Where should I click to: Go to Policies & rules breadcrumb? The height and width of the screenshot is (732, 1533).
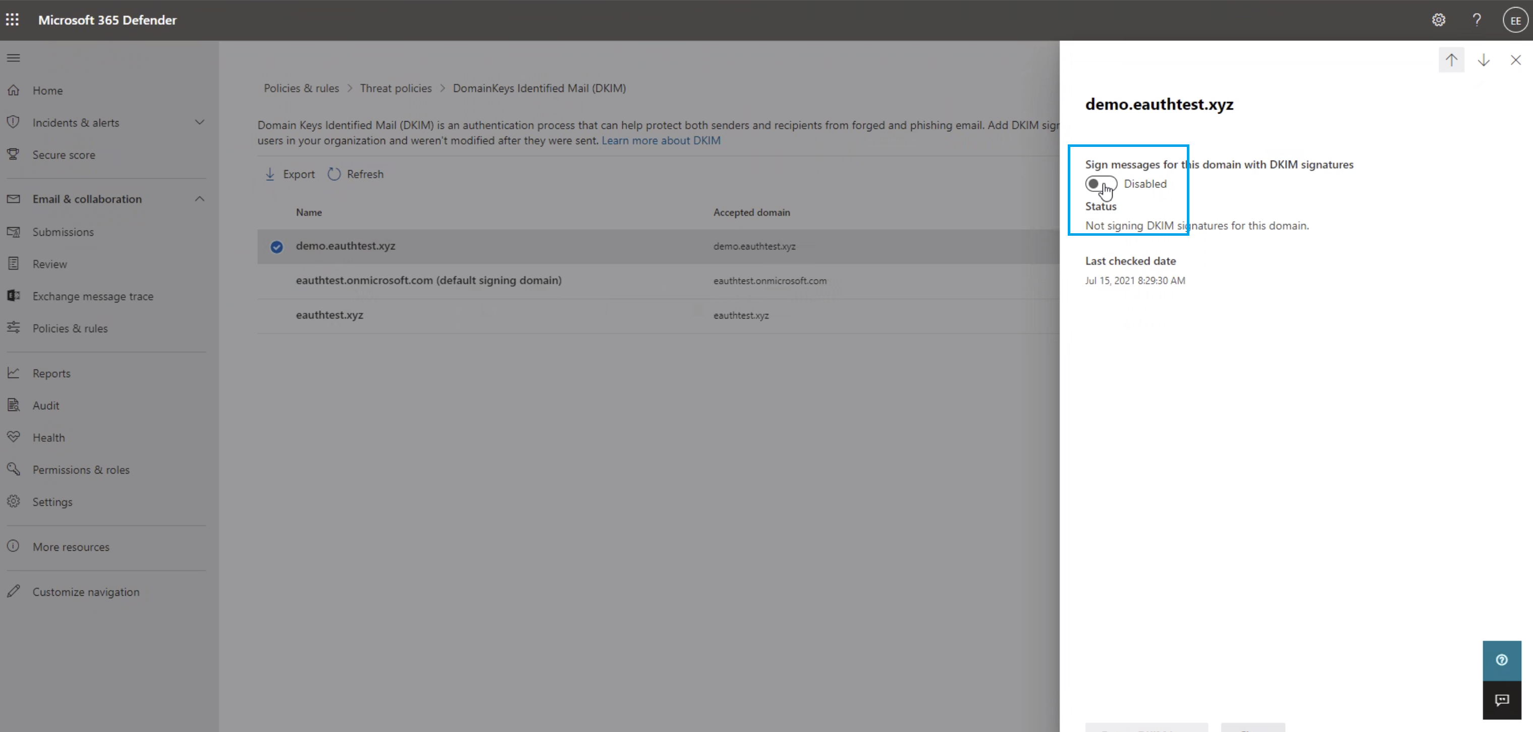click(301, 88)
